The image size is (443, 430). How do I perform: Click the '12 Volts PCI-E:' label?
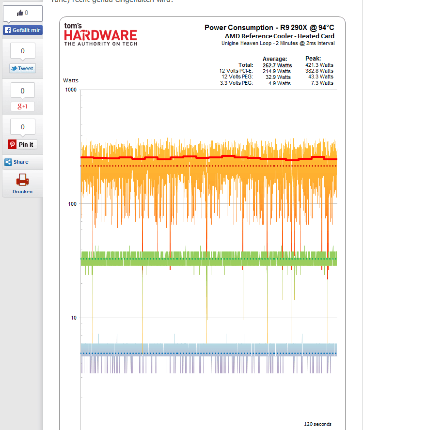(x=236, y=71)
